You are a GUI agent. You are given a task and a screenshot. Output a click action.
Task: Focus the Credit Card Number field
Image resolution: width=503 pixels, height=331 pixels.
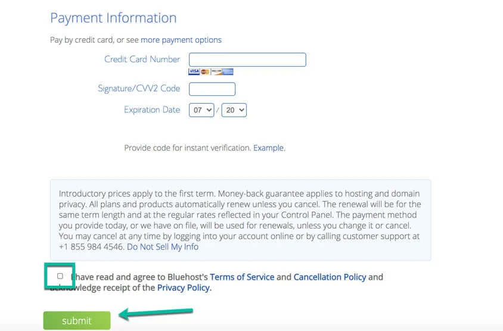247,60
